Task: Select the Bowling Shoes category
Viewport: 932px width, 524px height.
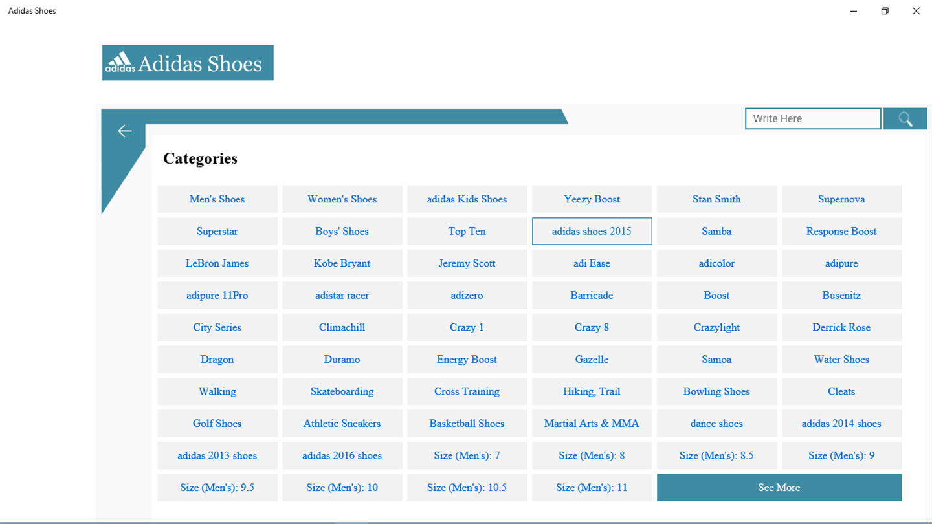Action: 717,391
